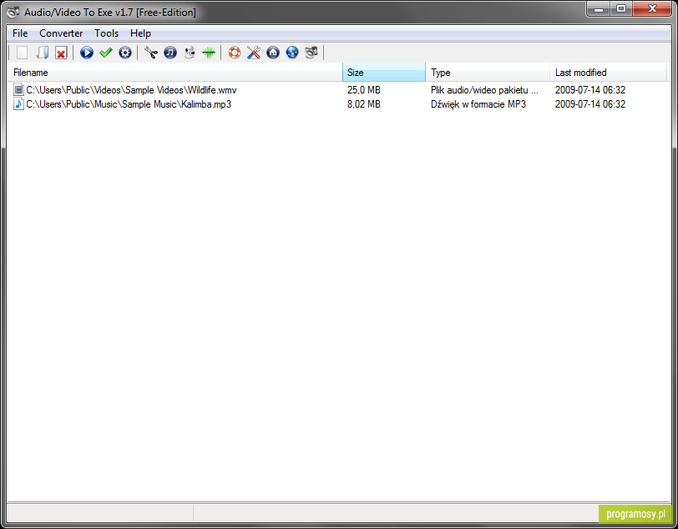Screen dimensions: 678x529
Task: Click the 25,0 MB size cell
Action: (364, 90)
